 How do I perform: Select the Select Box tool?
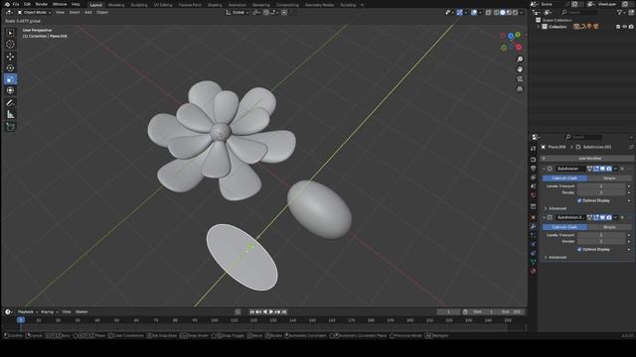pyautogui.click(x=10, y=33)
